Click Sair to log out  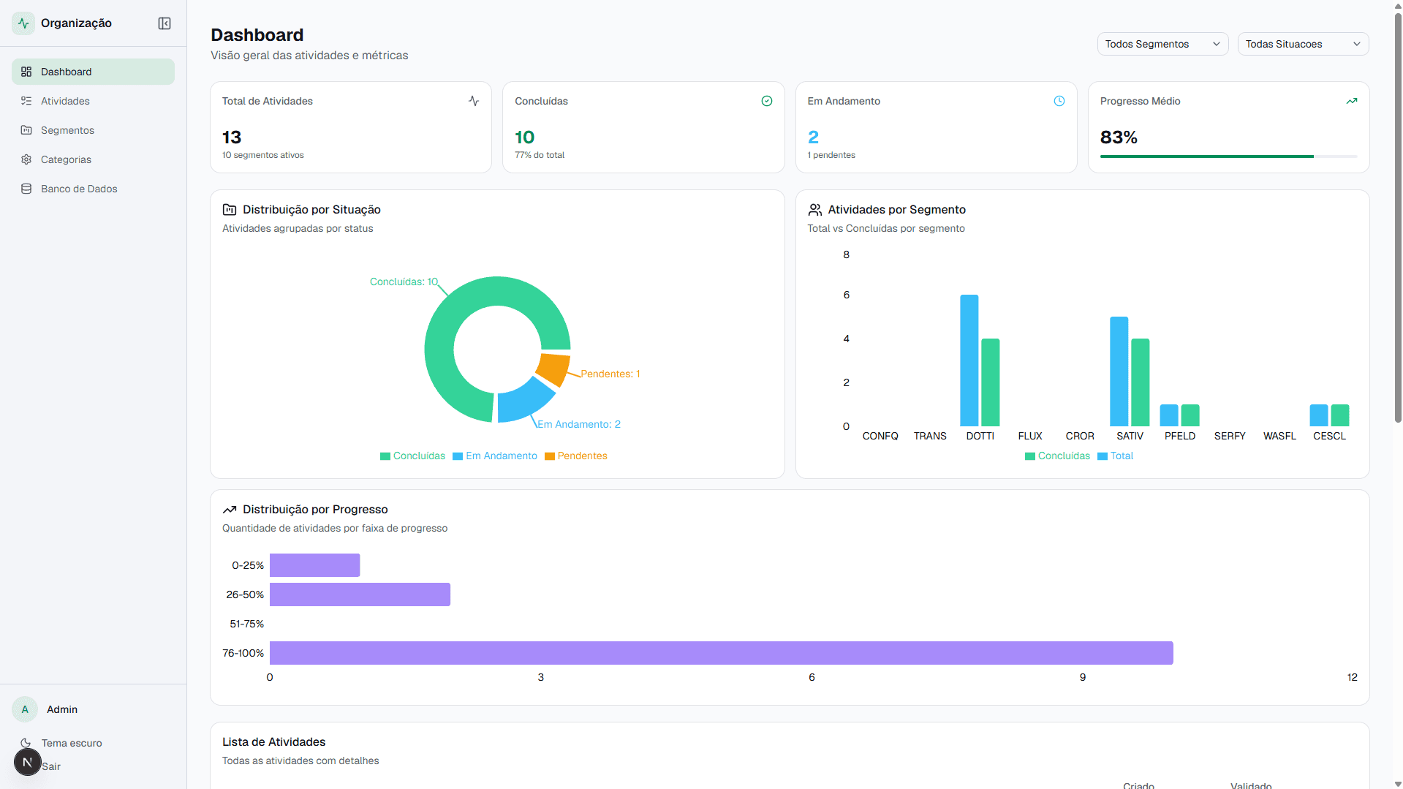51,766
